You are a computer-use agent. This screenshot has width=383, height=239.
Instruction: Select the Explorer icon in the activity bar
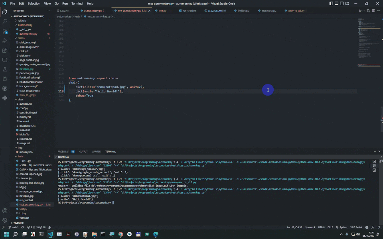[x=5, y=12]
